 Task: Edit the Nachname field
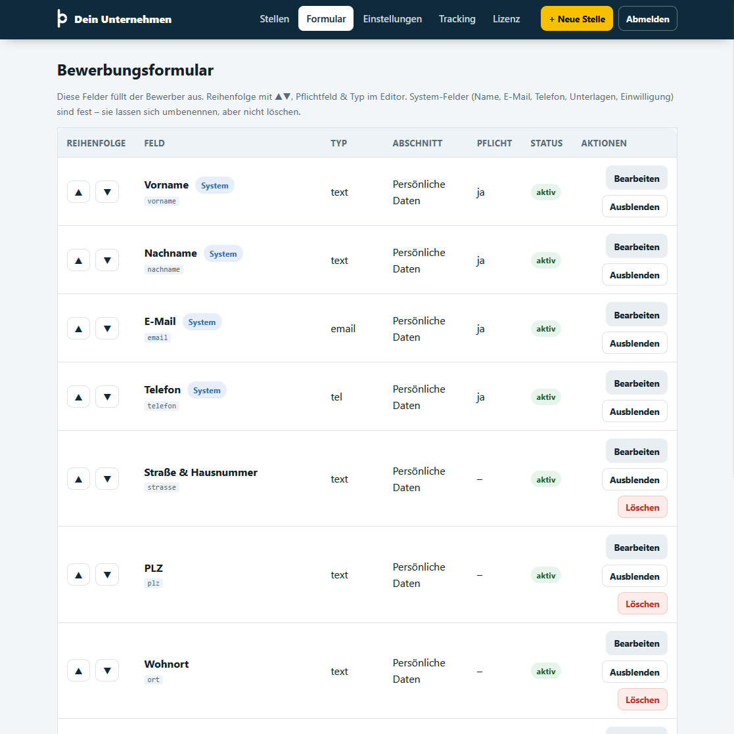pos(637,247)
